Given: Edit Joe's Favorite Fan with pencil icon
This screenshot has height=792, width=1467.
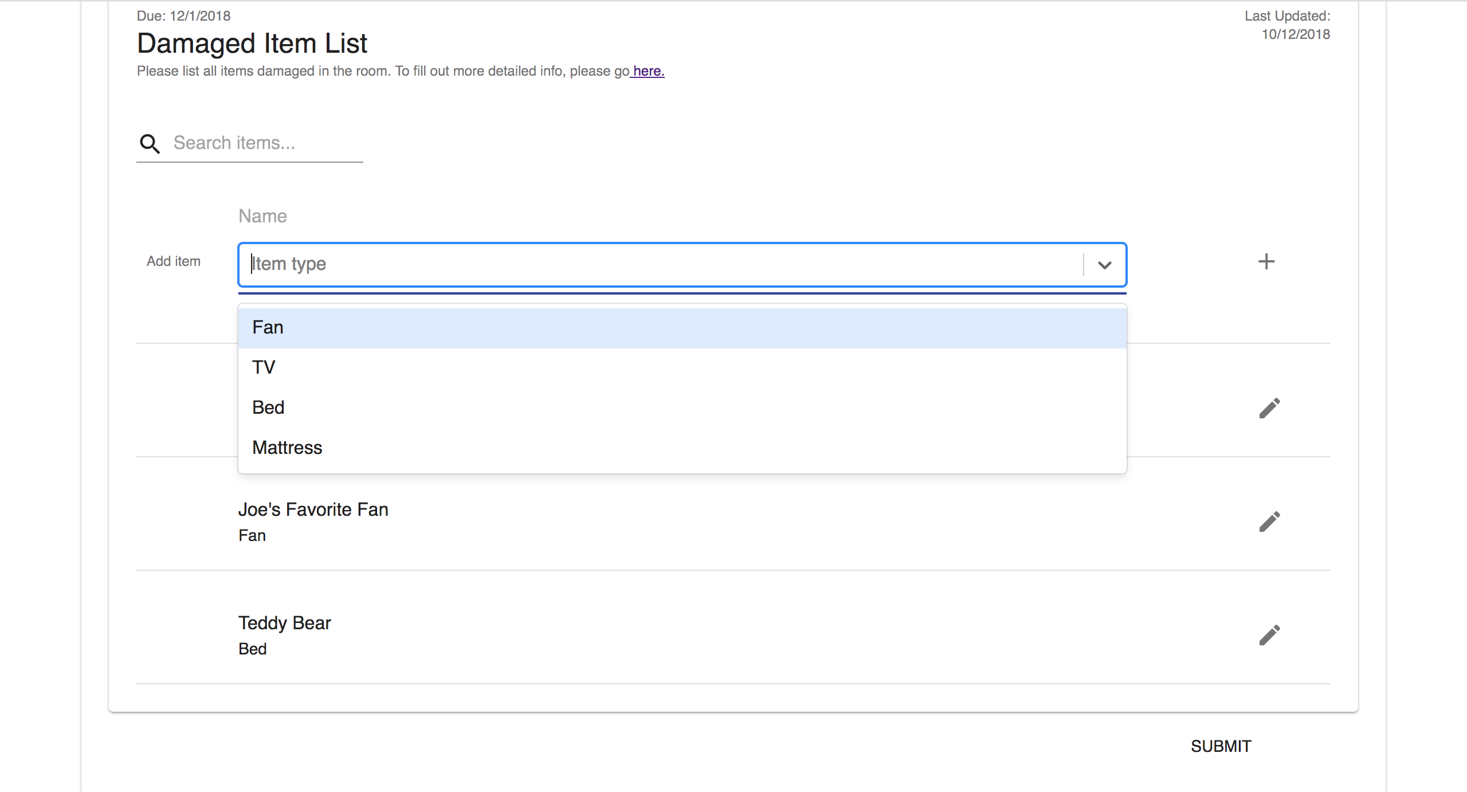Looking at the screenshot, I should pos(1269,522).
